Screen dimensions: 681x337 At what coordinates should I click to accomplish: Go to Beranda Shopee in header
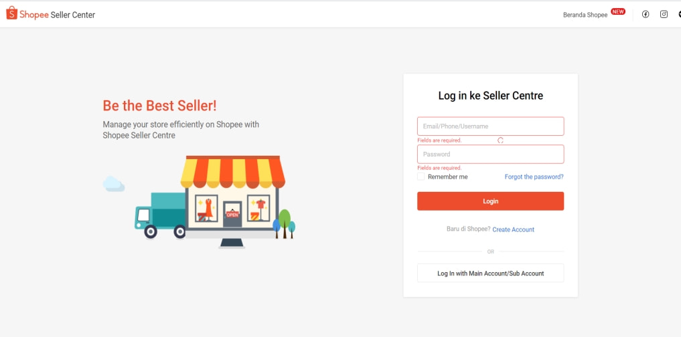(585, 15)
